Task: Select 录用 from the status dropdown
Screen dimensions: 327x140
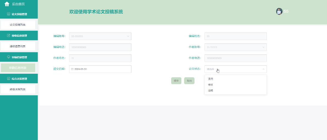Action: (x=235, y=79)
